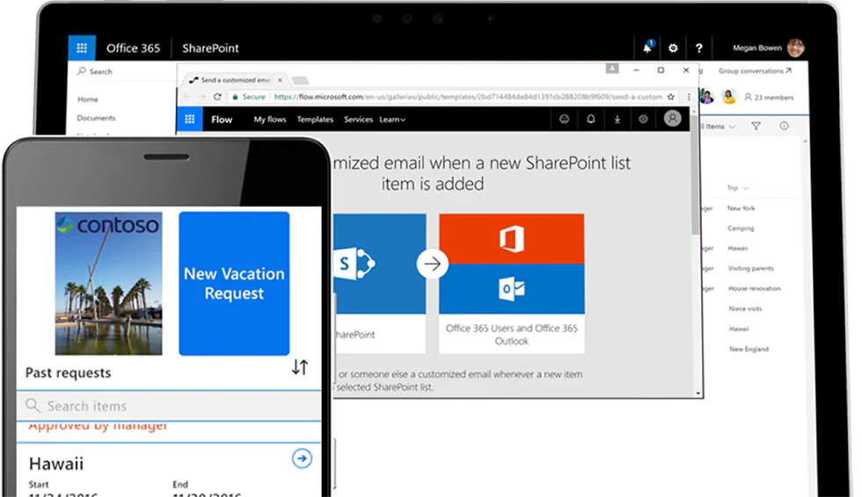
Task: Open the Flow user account avatar
Action: coord(672,118)
